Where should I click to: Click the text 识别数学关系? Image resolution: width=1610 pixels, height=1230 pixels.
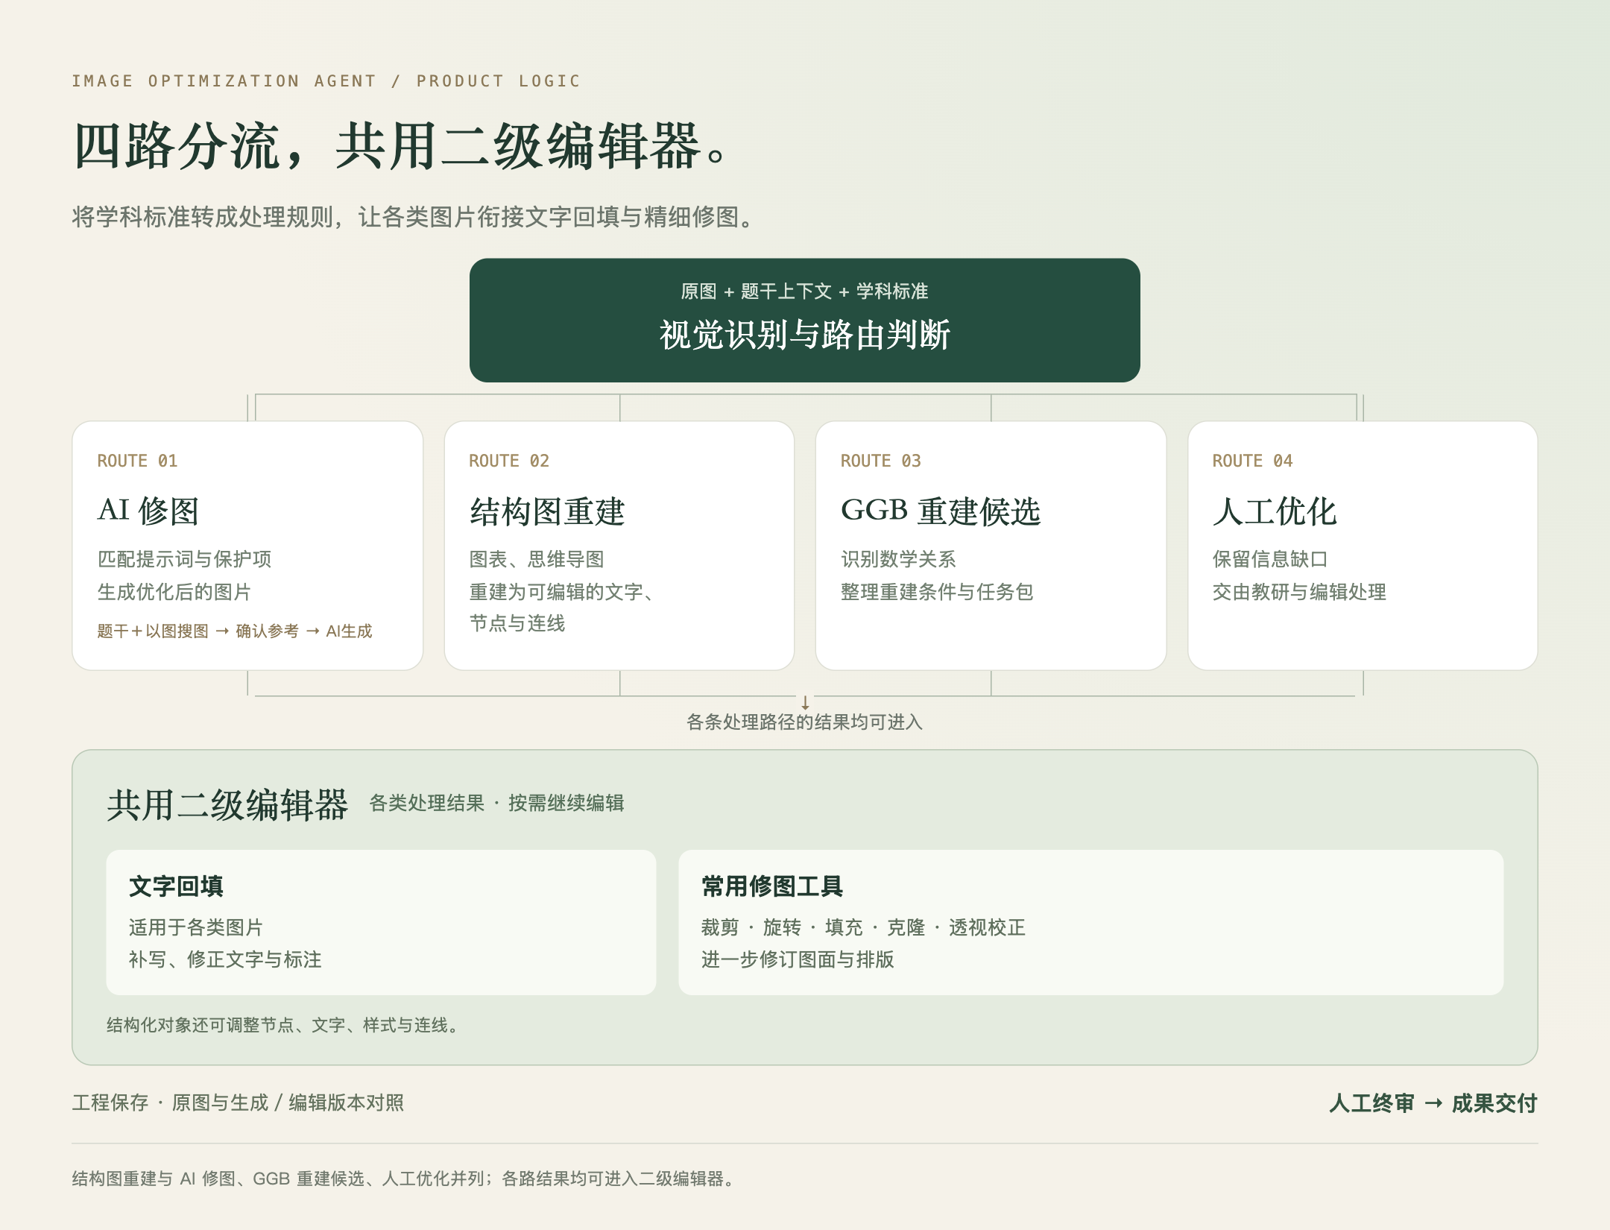pos(899,559)
